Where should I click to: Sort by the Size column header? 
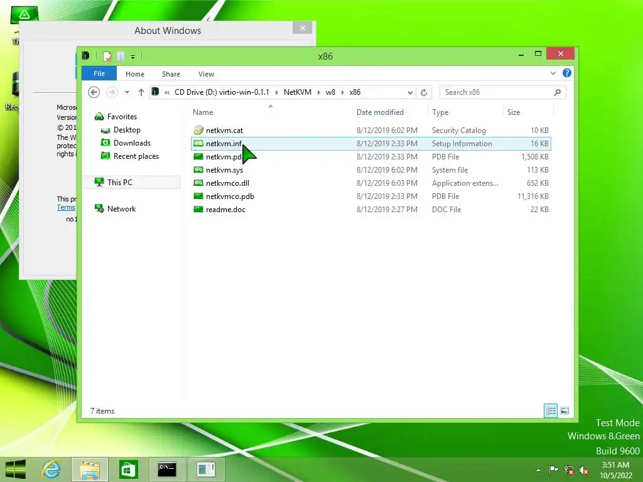pos(514,112)
